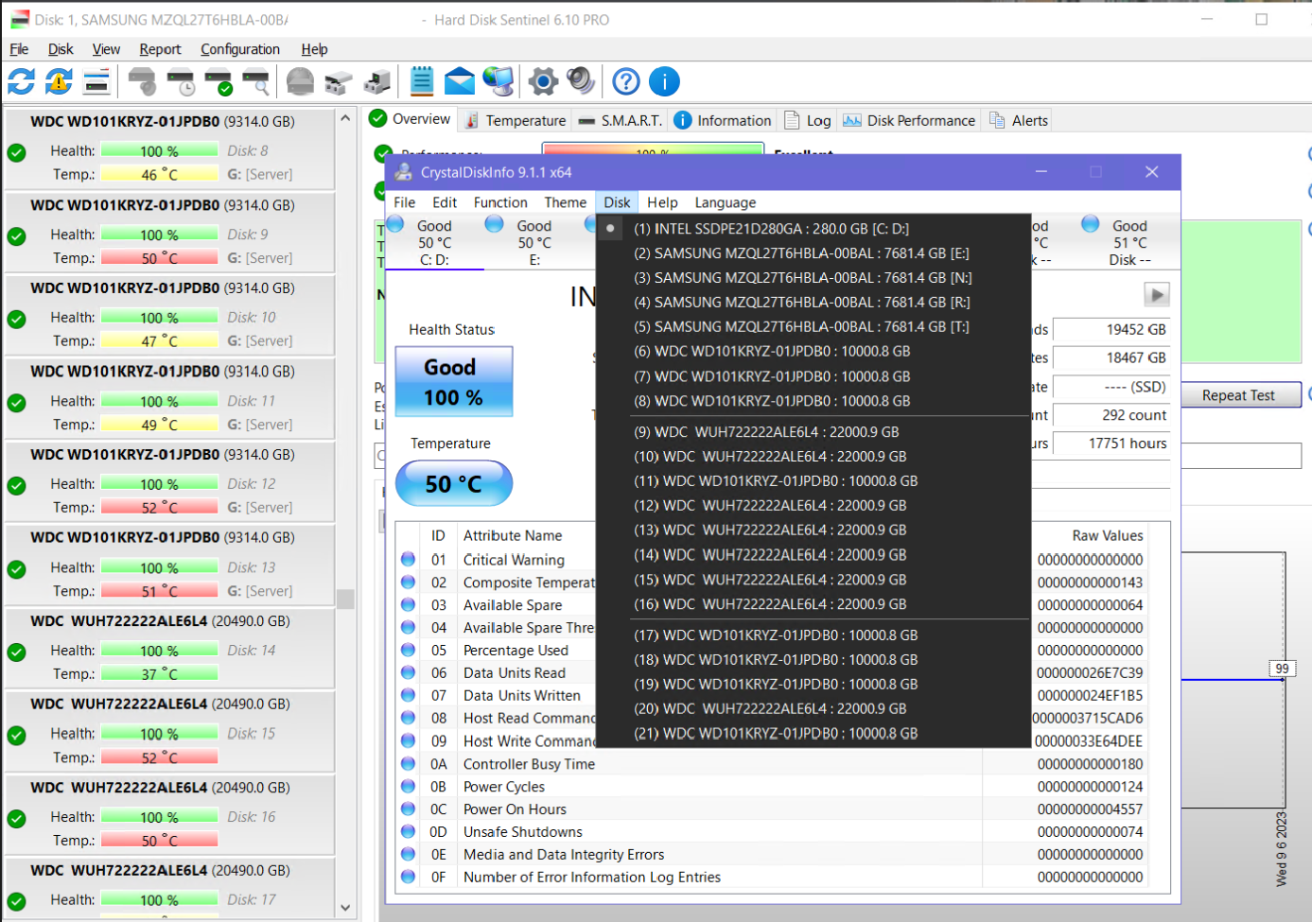The height and width of the screenshot is (922, 1312).
Task: Switch to the S.M.A.R.T. tab
Action: pos(621,121)
